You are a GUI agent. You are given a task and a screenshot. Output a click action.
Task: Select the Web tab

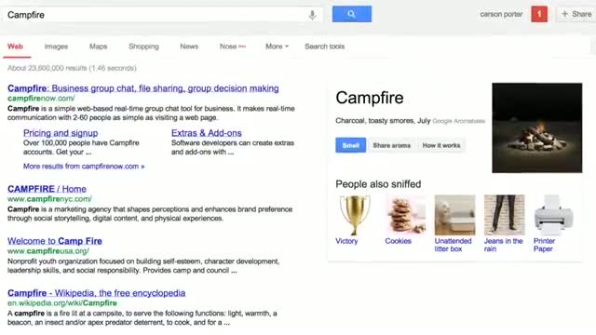(15, 47)
